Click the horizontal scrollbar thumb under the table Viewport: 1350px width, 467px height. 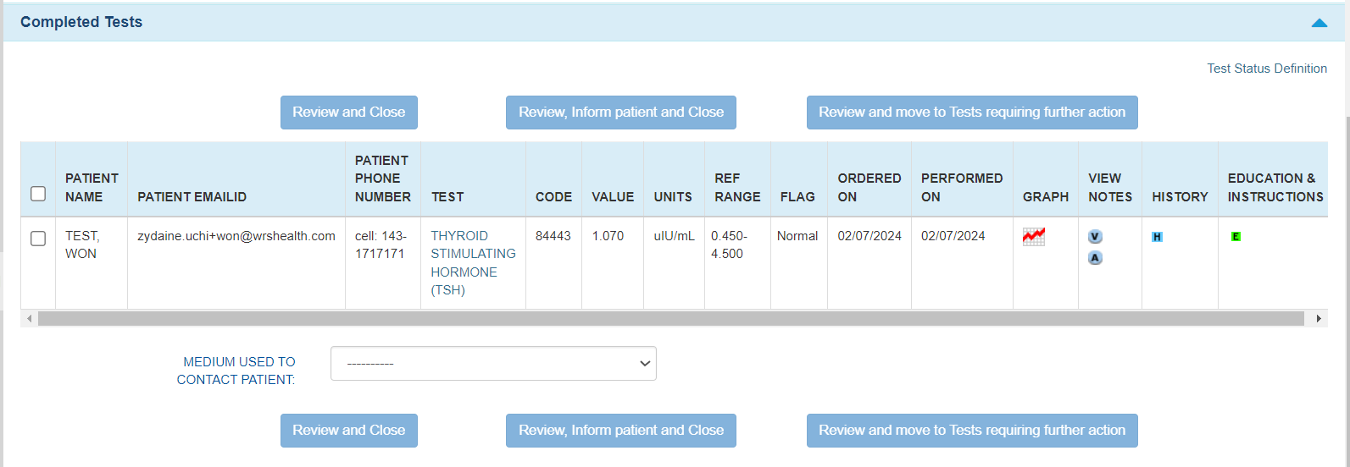click(x=669, y=319)
